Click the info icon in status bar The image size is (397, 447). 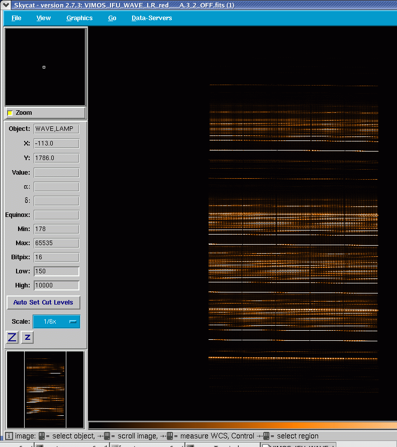[x=9, y=436]
